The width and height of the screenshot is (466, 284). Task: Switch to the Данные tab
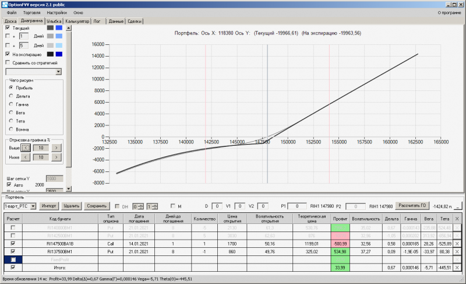tap(116, 21)
